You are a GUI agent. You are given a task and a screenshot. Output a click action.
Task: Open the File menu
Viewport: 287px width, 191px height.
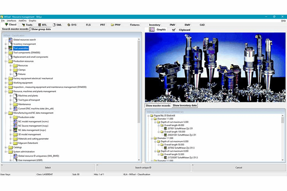(3, 21)
